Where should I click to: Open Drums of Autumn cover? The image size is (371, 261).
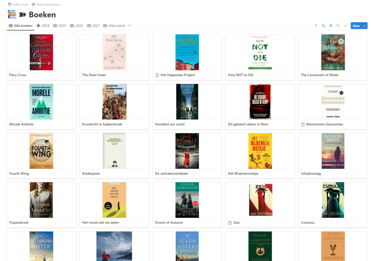point(187,200)
